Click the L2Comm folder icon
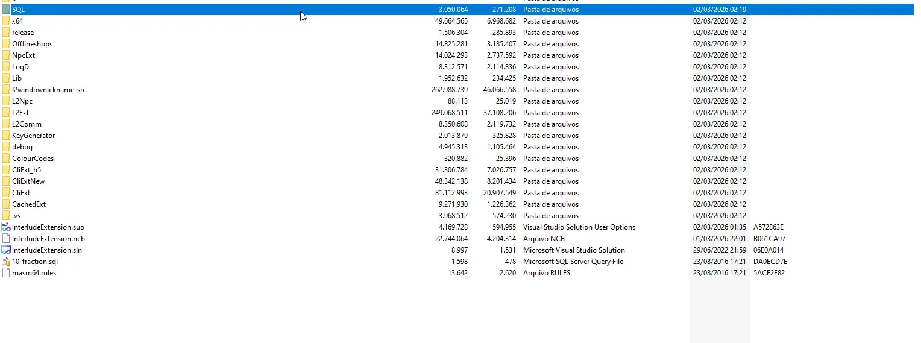The width and height of the screenshot is (921, 343). point(6,124)
